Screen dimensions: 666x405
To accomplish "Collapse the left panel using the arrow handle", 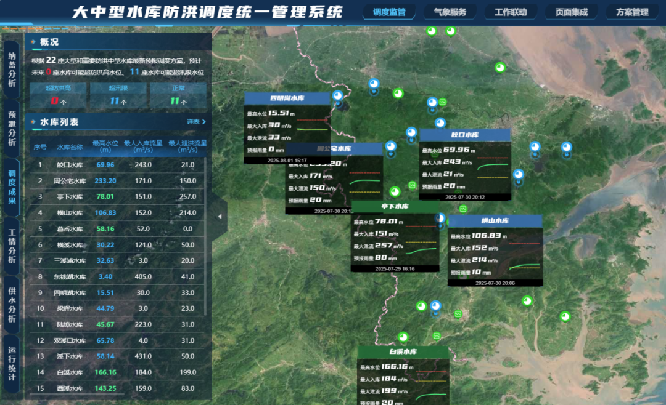I will 220,217.
